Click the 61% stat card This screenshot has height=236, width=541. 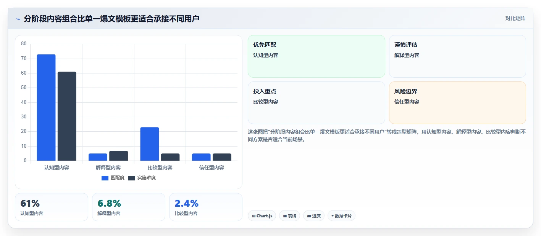tap(52, 207)
